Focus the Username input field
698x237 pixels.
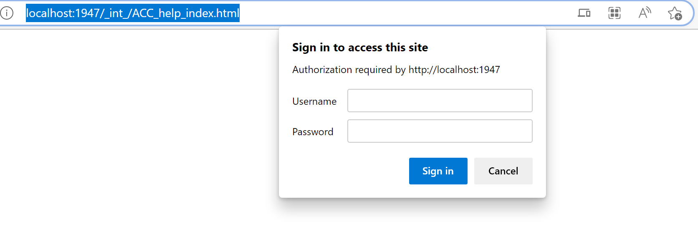(x=440, y=101)
